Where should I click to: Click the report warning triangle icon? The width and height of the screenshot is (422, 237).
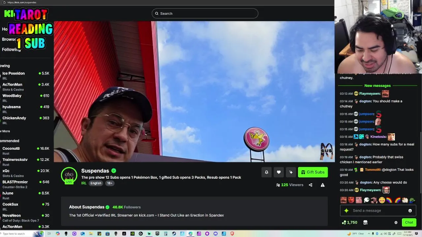coord(322,185)
